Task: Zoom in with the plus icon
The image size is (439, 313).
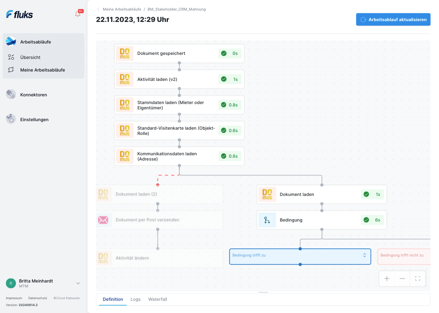Action: pos(387,278)
